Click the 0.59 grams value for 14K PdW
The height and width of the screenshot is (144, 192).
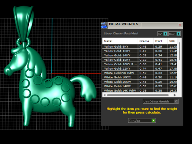(143, 90)
